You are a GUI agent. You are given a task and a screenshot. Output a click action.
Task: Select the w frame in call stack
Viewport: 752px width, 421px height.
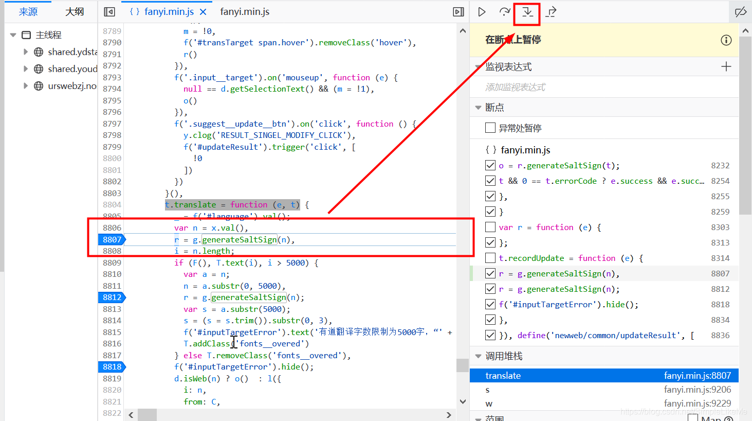click(x=604, y=404)
